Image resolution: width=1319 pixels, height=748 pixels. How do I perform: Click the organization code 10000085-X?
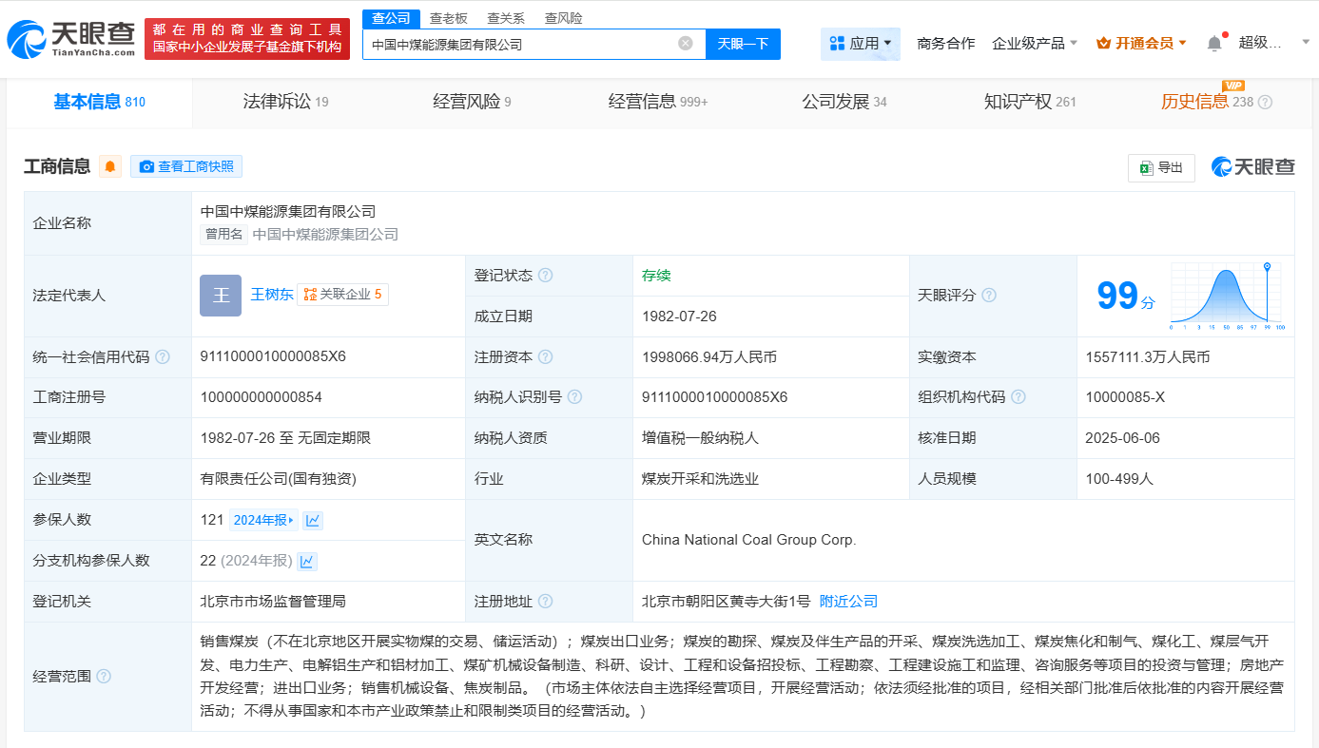tap(1125, 397)
